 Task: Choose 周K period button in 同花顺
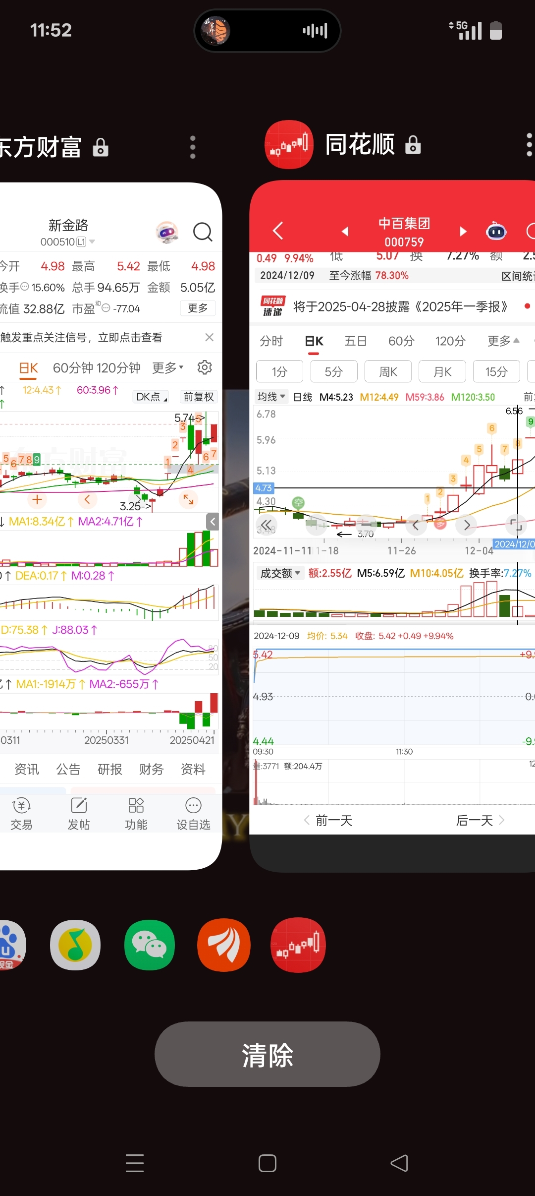pyautogui.click(x=388, y=371)
